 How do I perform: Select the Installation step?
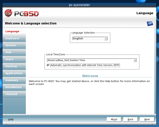14,87
